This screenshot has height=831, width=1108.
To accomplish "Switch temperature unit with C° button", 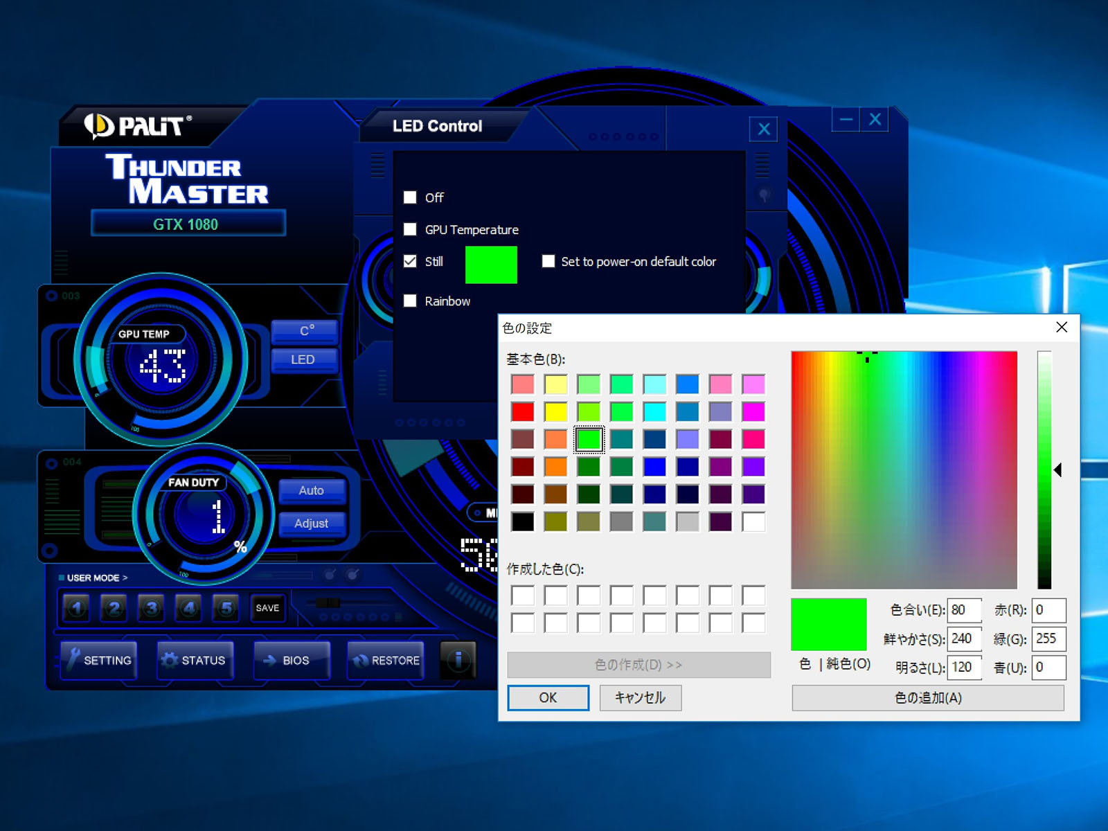I will tap(305, 331).
